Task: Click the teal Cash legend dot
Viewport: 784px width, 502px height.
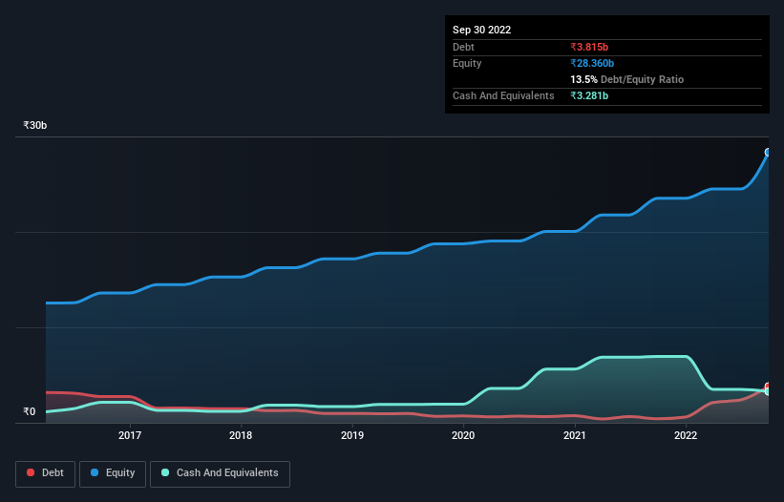Action: pyautogui.click(x=165, y=472)
